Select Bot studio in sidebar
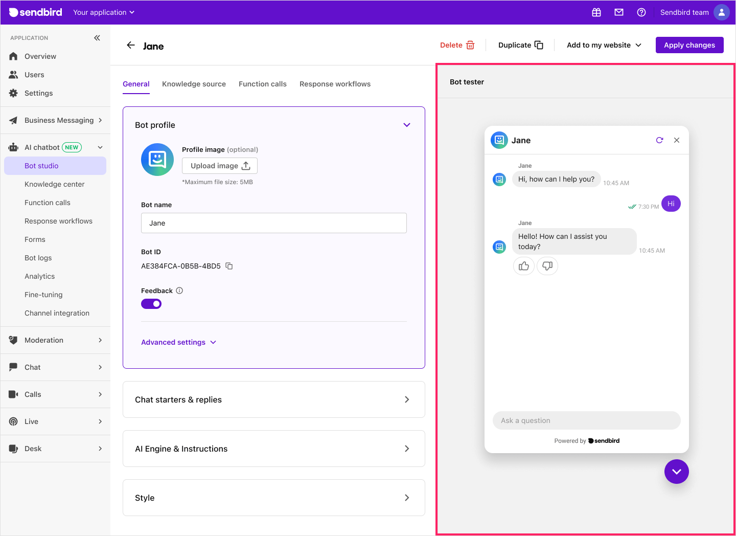The width and height of the screenshot is (736, 536). pyautogui.click(x=55, y=166)
